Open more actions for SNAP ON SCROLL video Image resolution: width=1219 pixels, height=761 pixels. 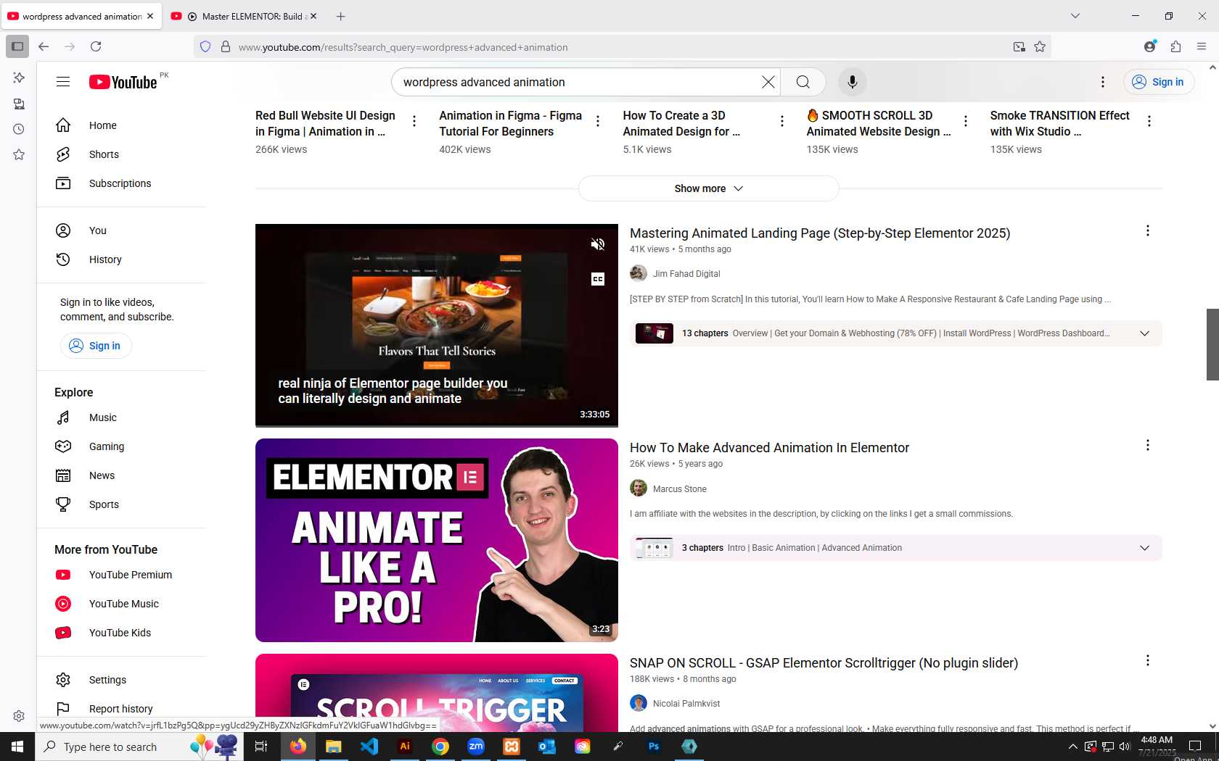(1148, 660)
